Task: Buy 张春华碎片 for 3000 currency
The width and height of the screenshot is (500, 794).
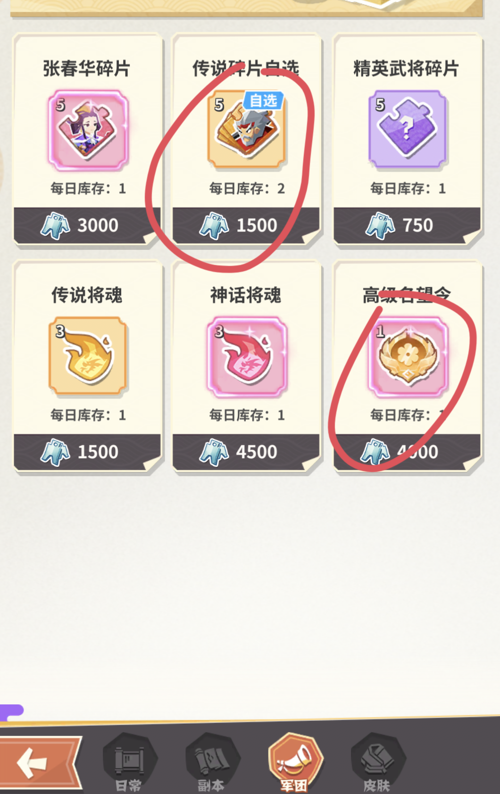Action: click(88, 225)
